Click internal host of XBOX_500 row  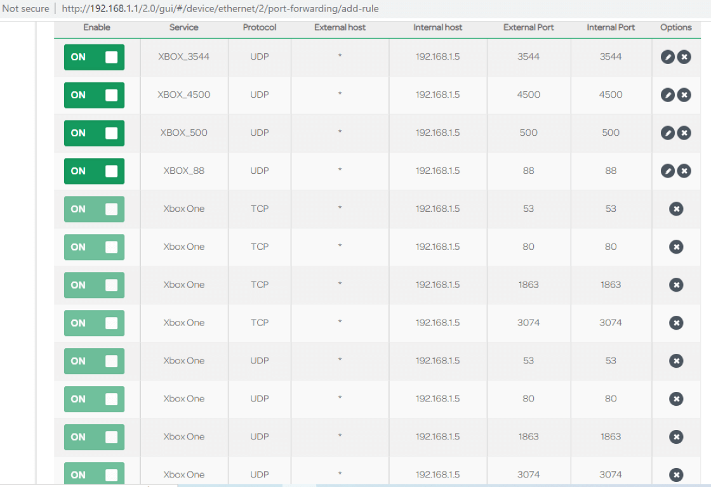click(437, 133)
